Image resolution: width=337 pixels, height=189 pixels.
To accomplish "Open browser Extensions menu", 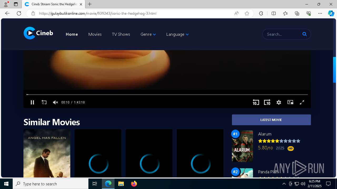I will click(x=261, y=13).
